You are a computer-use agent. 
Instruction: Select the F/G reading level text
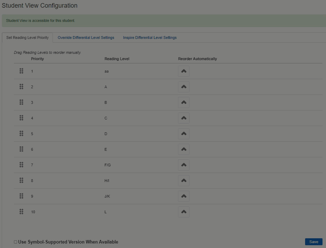[108, 165]
